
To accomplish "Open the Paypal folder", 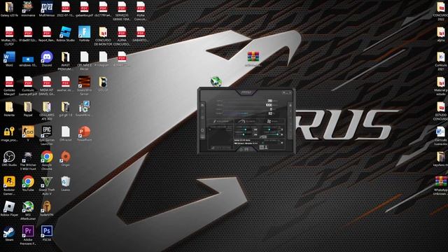I will (28, 109).
